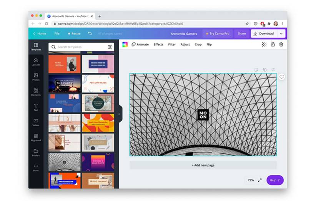Reload the browser page

click(47, 23)
